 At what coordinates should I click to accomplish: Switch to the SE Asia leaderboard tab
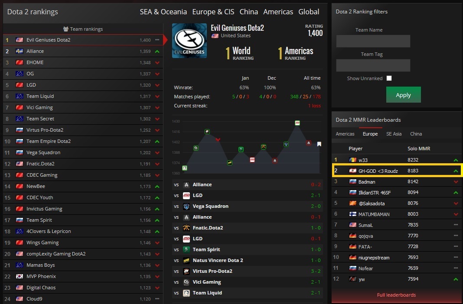click(394, 134)
